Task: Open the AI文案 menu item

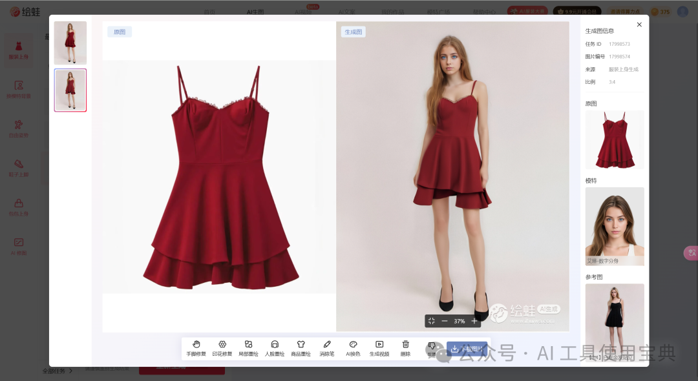Action: [x=347, y=12]
